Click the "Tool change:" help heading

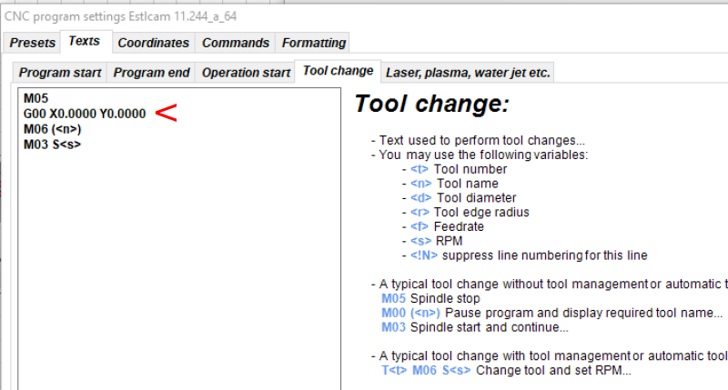(x=431, y=105)
